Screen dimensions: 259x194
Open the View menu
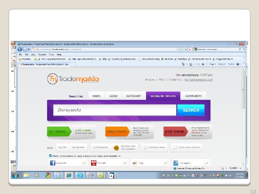click(x=33, y=55)
